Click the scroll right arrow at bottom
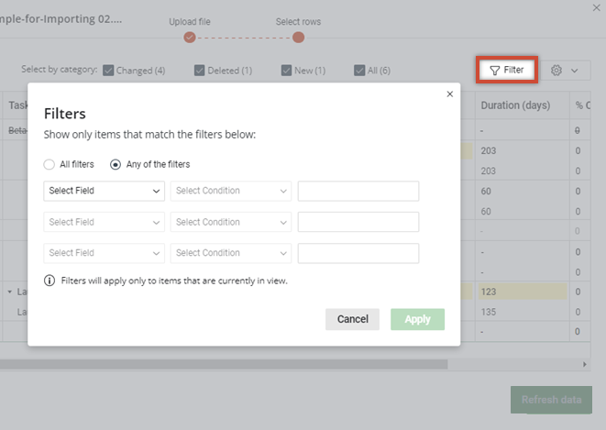Image resolution: width=606 pixels, height=430 pixels. tap(585, 364)
